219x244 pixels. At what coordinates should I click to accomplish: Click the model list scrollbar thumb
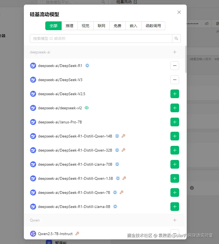186,59
